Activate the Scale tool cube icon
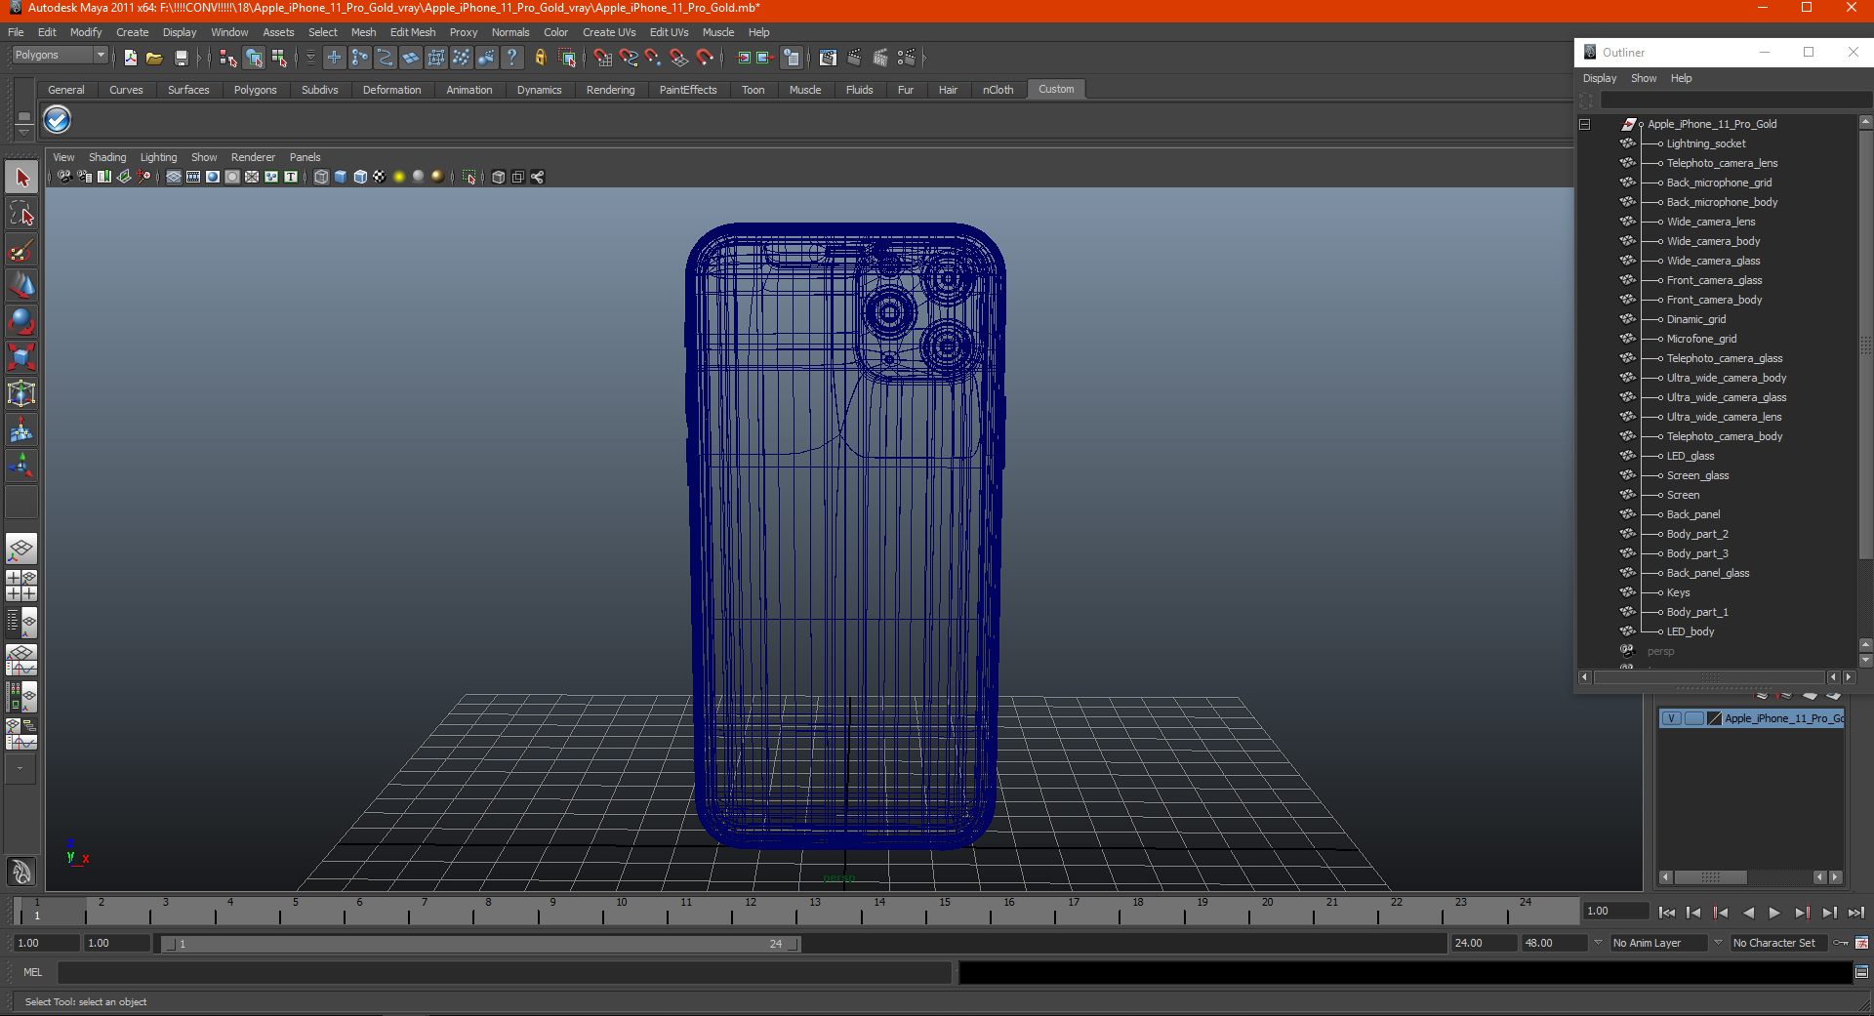The image size is (1874, 1016). [21, 357]
